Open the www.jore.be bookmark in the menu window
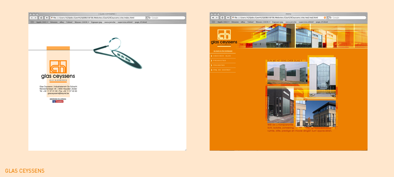Viewport: 394px width, 177px height. [x=291, y=22]
